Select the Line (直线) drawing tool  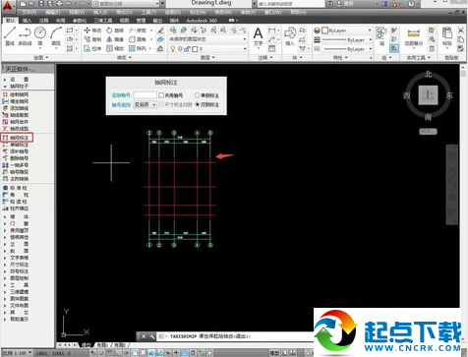pos(10,35)
